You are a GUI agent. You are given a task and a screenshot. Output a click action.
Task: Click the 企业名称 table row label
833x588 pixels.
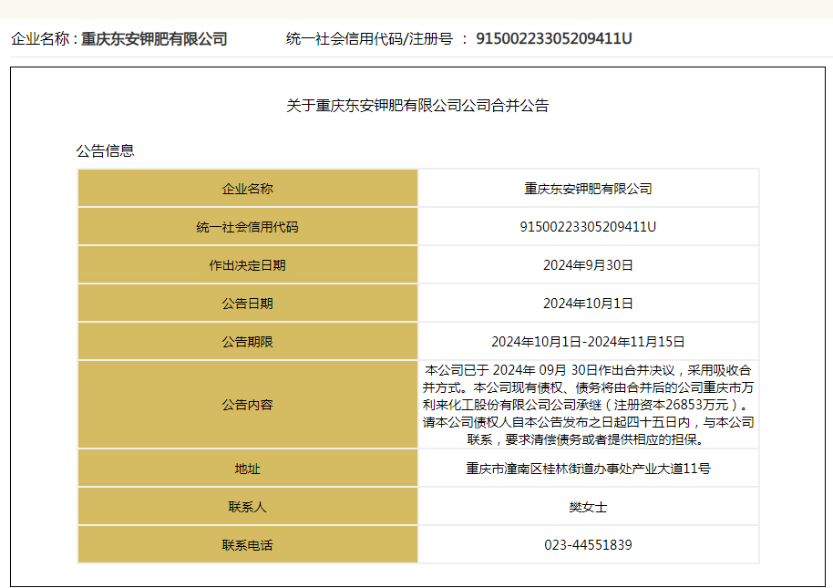point(248,189)
